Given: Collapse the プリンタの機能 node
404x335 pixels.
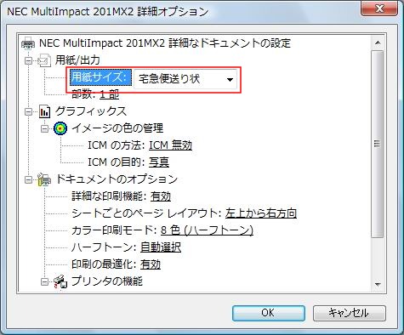Looking at the screenshot, I should click(x=44, y=281).
